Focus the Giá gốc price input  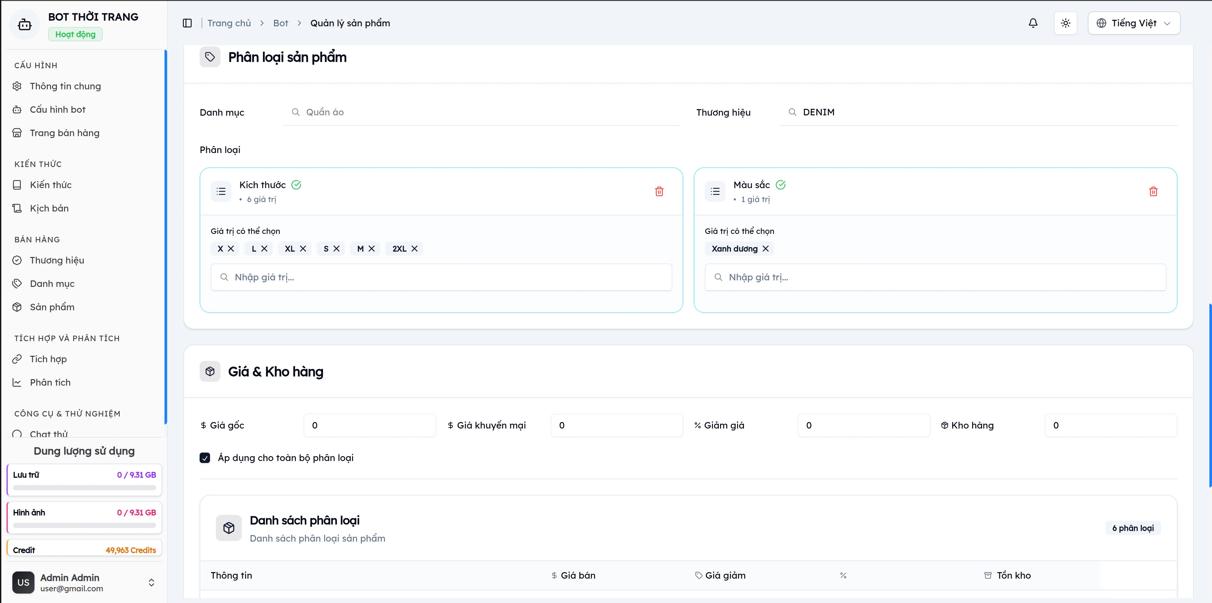(x=370, y=425)
